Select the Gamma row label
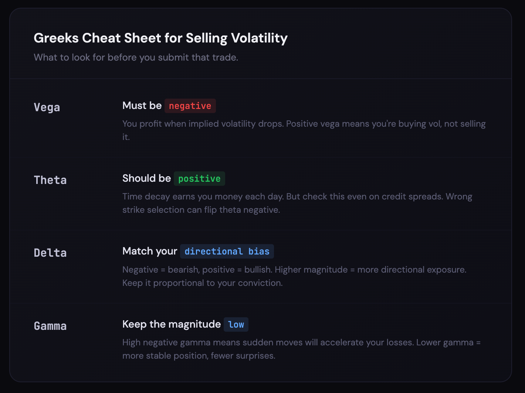 point(50,326)
